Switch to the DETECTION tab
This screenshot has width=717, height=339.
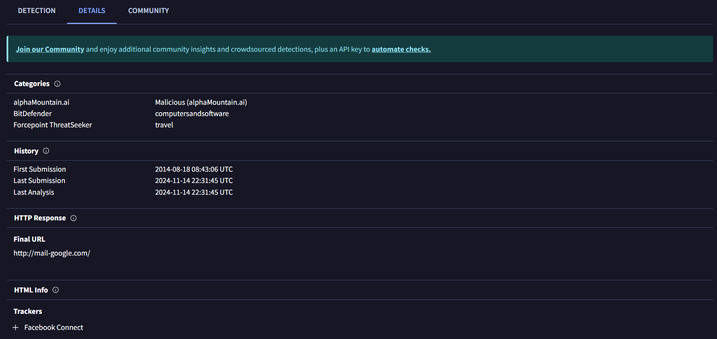tap(37, 11)
